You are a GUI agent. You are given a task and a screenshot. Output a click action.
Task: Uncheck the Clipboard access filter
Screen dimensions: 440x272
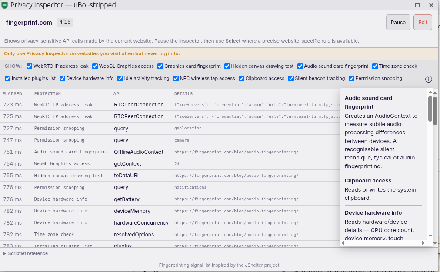241,79
